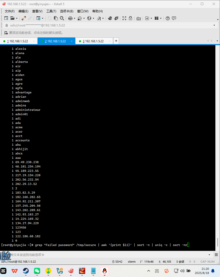Screen dimensions: 220x277
Task: Click the Help question mark icon
Action: [168, 18]
